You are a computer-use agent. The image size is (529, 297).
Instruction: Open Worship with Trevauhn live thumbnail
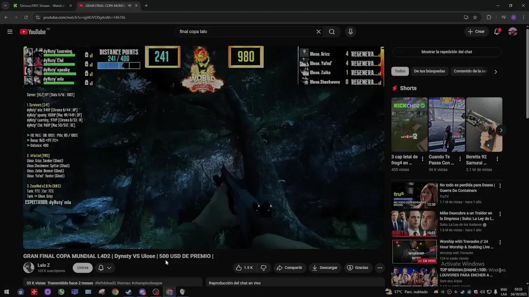(x=415, y=251)
